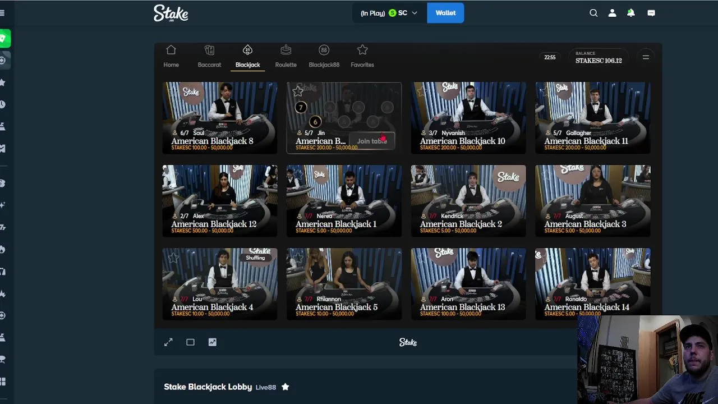Enable theatre mode rectangle icon

coord(190,342)
